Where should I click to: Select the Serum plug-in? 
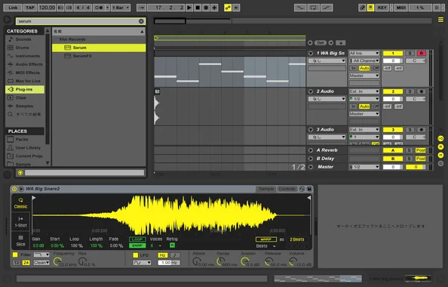pyautogui.click(x=99, y=48)
